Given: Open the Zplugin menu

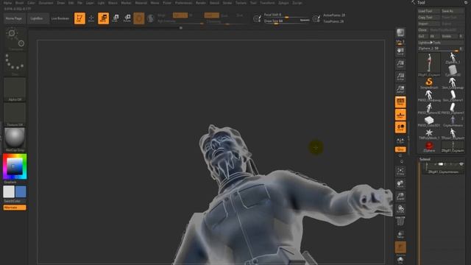Looking at the screenshot, I should click(283, 3).
